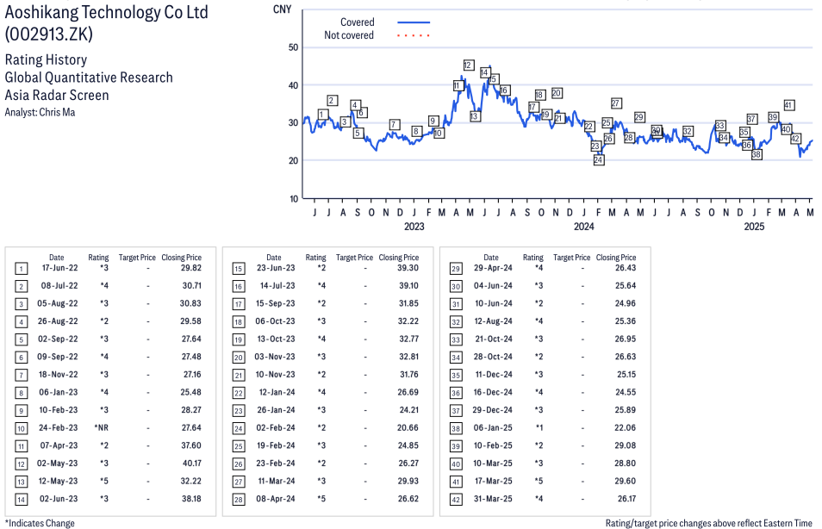The height and width of the screenshot is (529, 822).
Task: Select the 21-Oct-24 date cell
Action: point(495,339)
